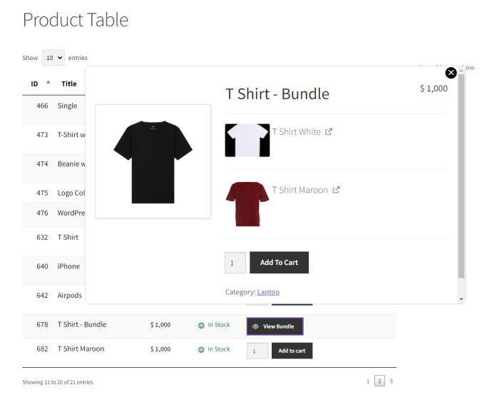502x395 pixels.
Task: Open the Laptop category link
Action: 268,292
